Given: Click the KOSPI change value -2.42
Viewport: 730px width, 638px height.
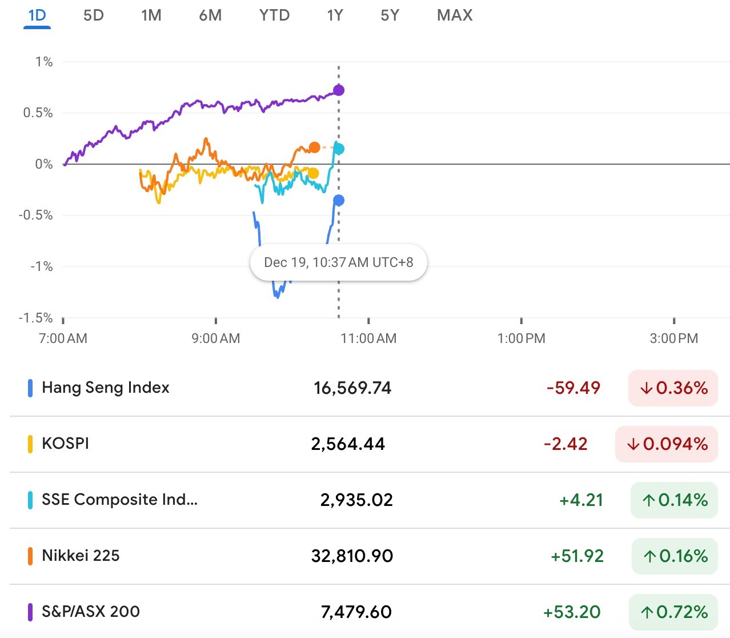Looking at the screenshot, I should 566,444.
